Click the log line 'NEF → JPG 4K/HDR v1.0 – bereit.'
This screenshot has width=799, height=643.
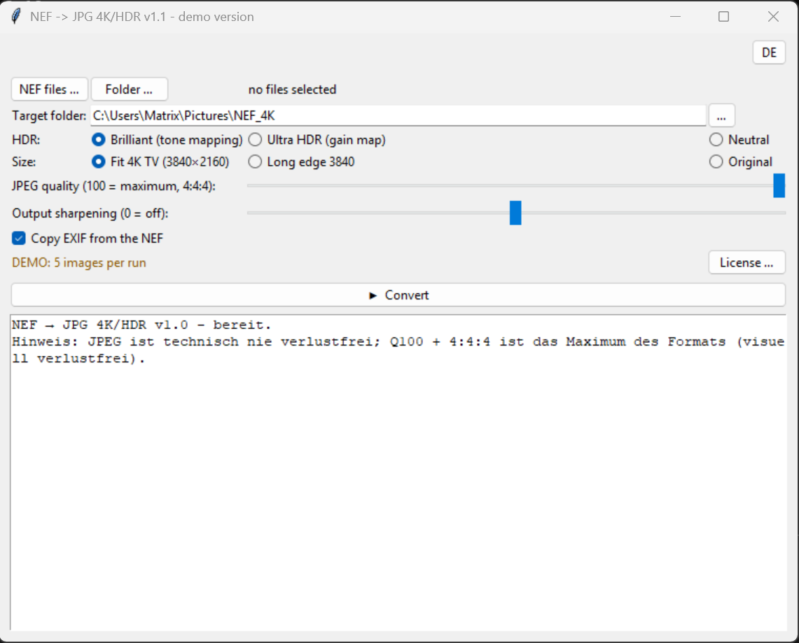coord(141,325)
